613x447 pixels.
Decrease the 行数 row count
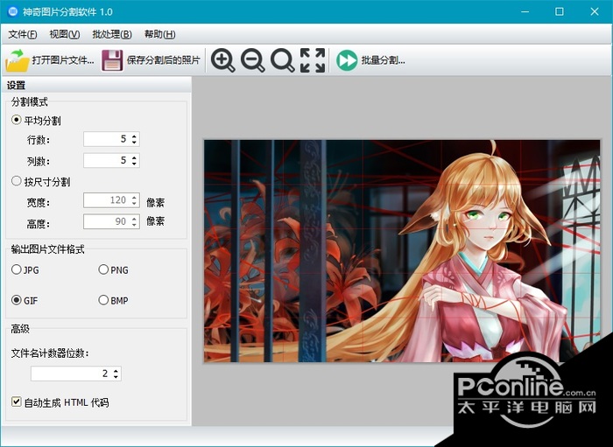pyautogui.click(x=134, y=142)
